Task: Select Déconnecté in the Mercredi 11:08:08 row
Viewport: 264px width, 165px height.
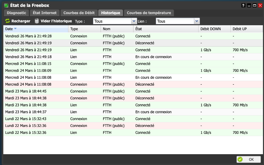Action: click(x=145, y=84)
